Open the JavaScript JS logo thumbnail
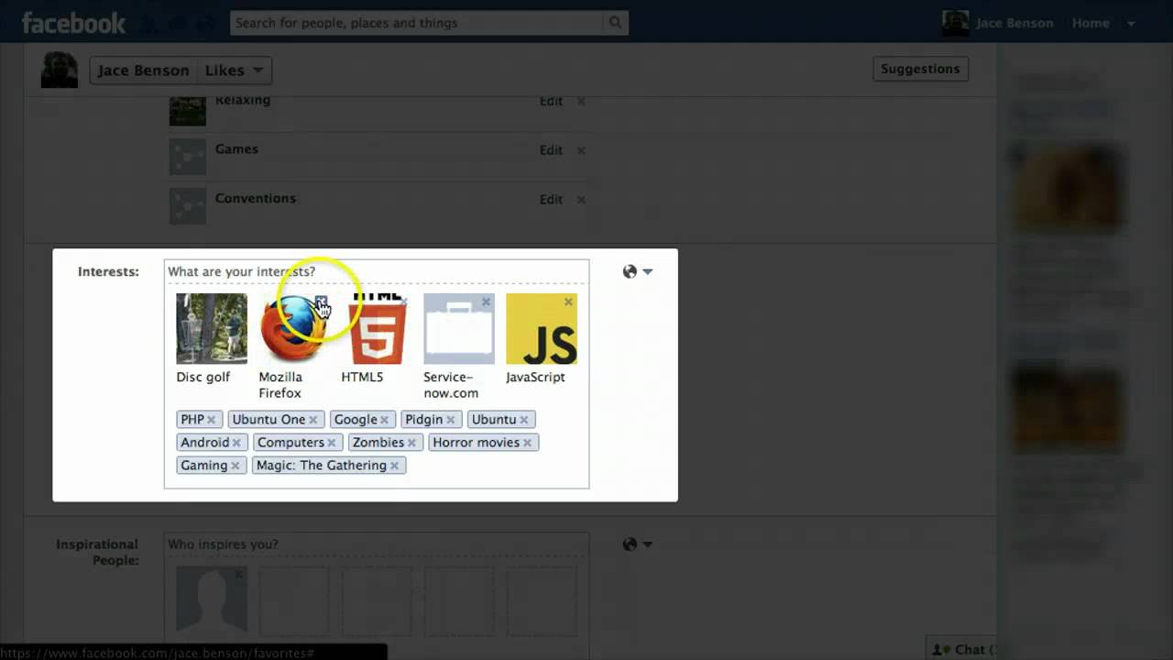Image resolution: width=1173 pixels, height=660 pixels. 542,328
